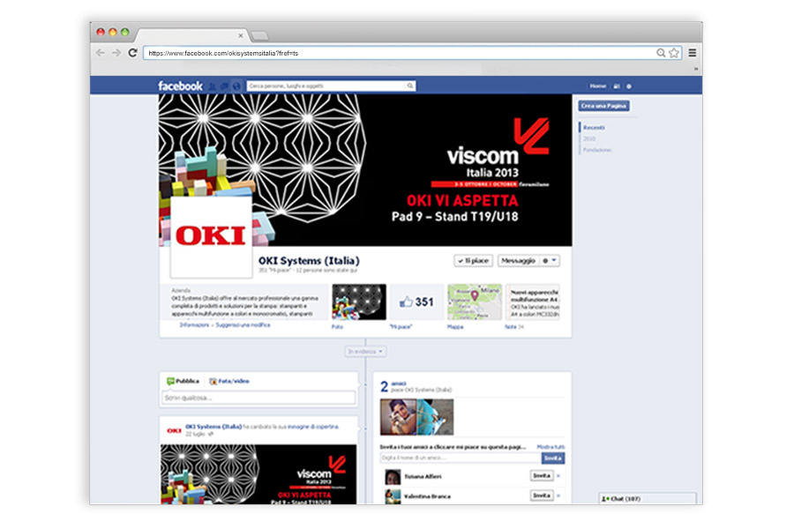Click the magnifier icon in Facebook search
Viewport: 794px width, 529px height.
pos(410,86)
